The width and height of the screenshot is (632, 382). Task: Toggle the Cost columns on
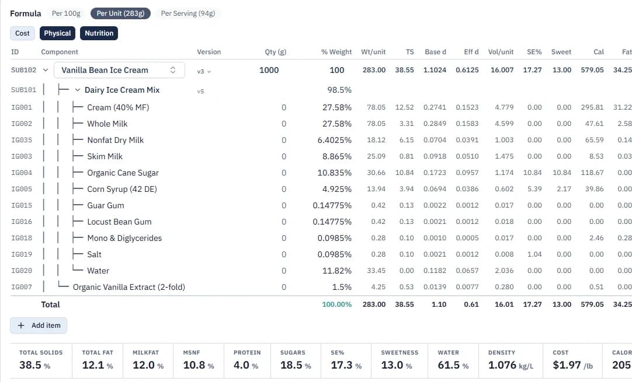pyautogui.click(x=23, y=33)
